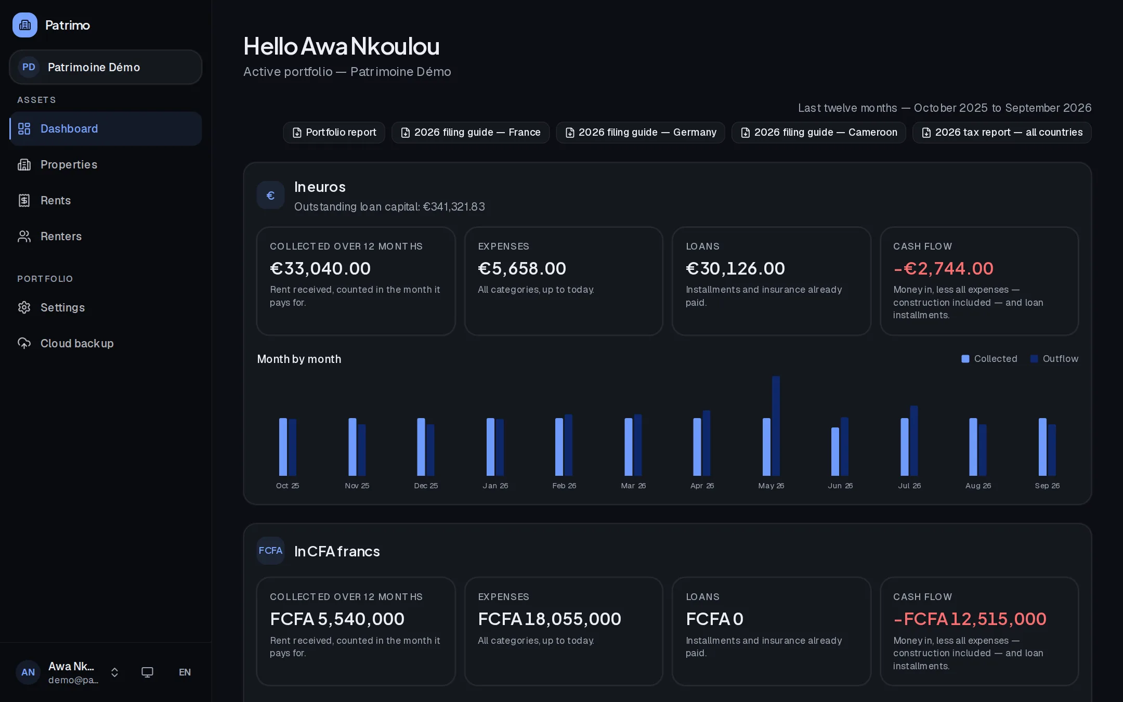Open 2026 filing guide — Cameroon
This screenshot has height=702, width=1123.
coord(819,133)
